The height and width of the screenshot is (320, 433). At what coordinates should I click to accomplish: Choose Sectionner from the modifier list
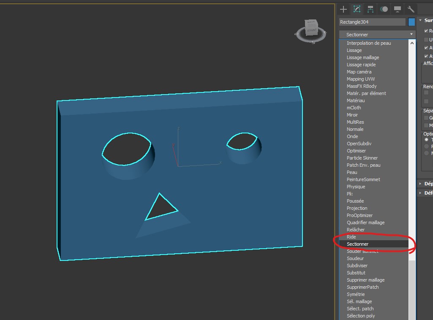click(357, 244)
